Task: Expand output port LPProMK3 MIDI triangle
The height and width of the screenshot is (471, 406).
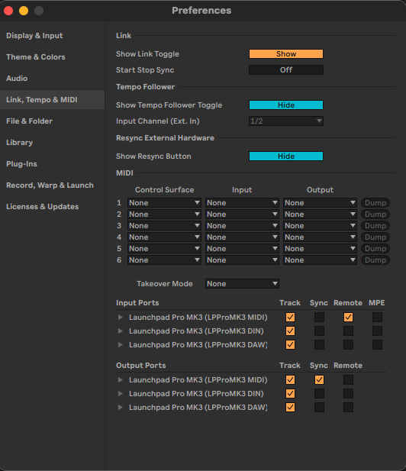Action: pyautogui.click(x=121, y=379)
